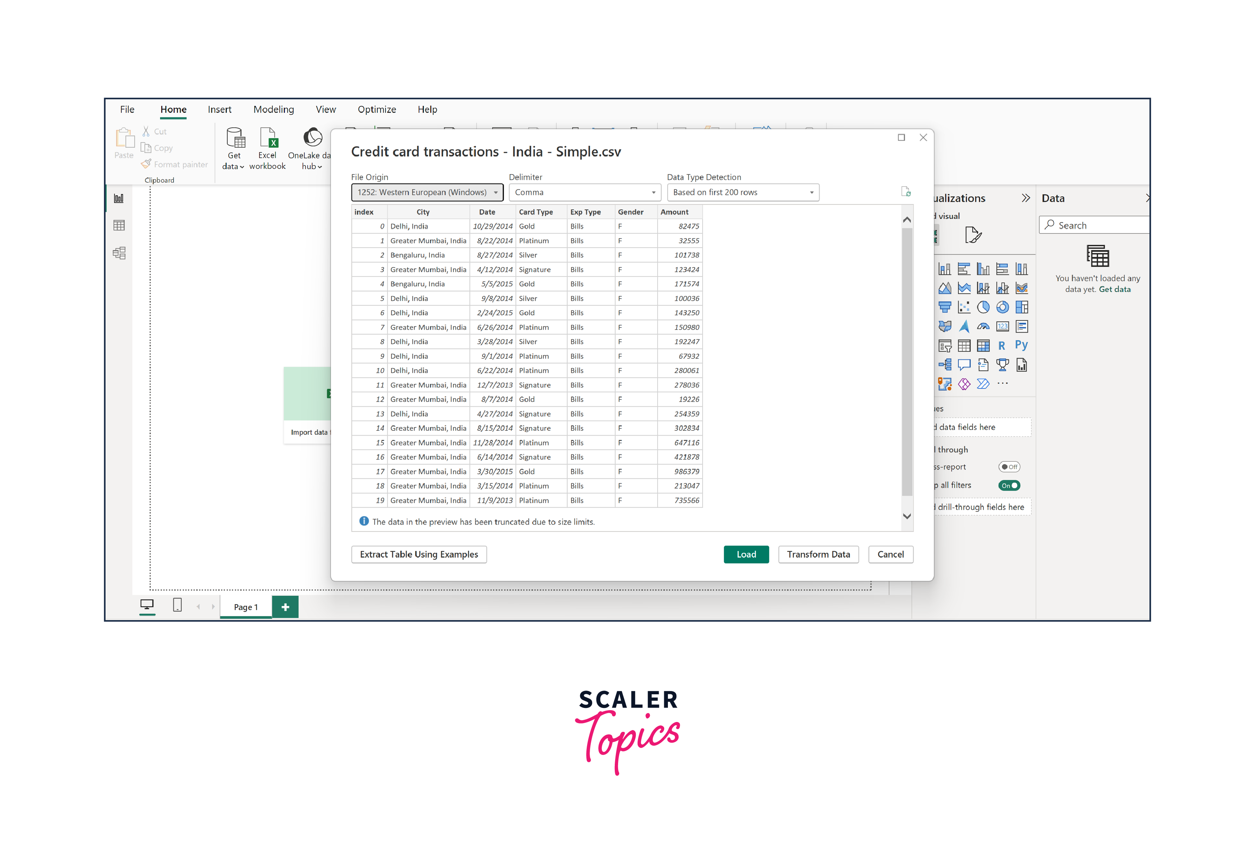Select the Gauge visual icon
The height and width of the screenshot is (846, 1255).
[x=983, y=326]
